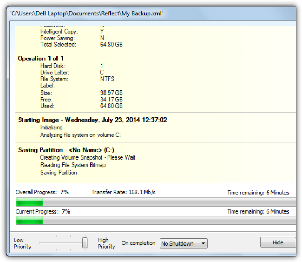Click Overall 'Time remaining: 6 Minutes' text
This screenshot has width=302, height=262.
[x=258, y=193]
